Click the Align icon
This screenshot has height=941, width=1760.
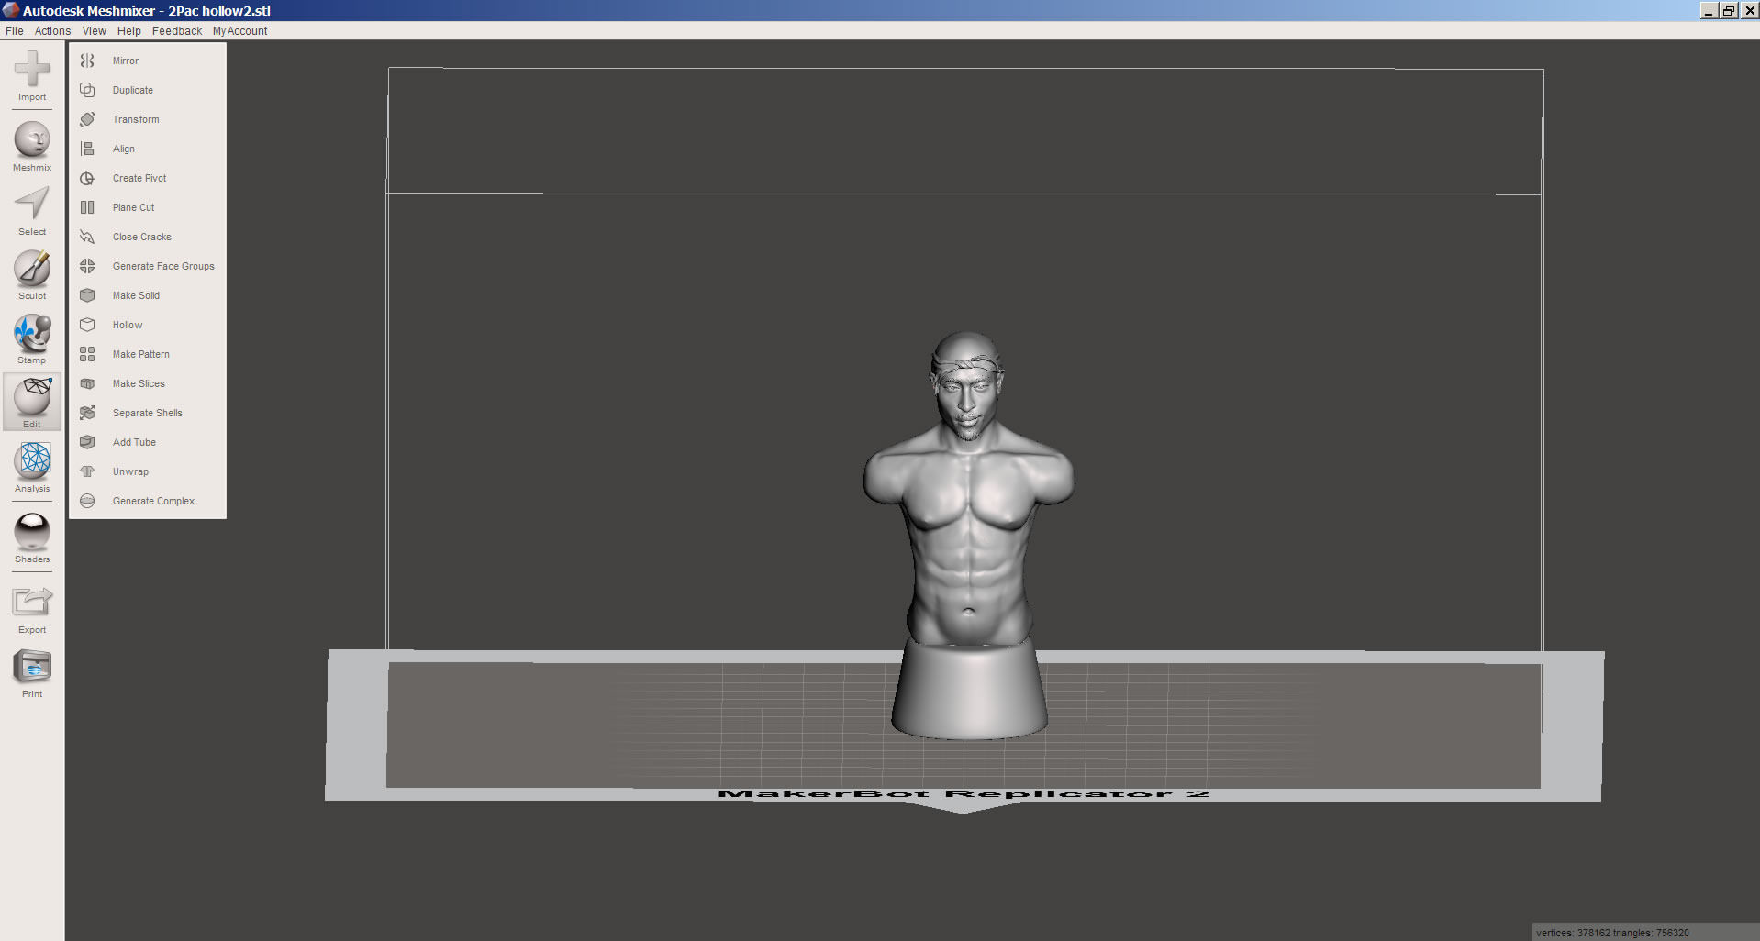[x=87, y=149]
